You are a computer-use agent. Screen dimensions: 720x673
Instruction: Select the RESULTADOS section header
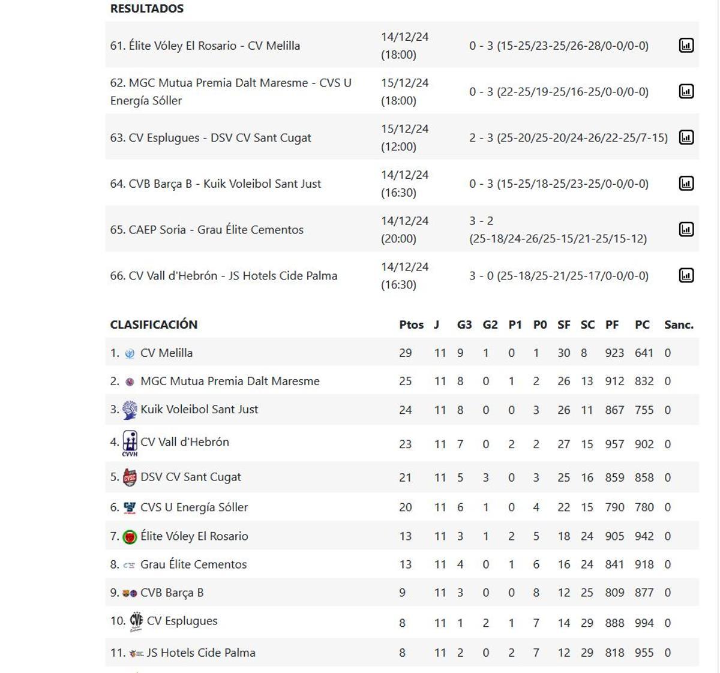[147, 8]
